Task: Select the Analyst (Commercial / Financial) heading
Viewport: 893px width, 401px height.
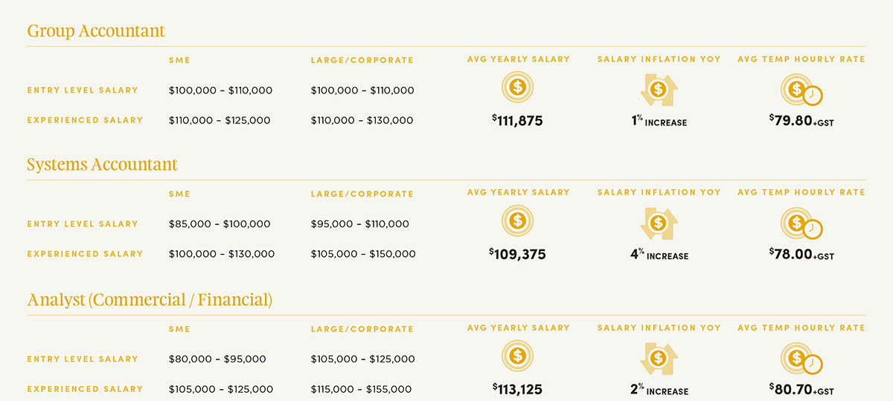Action: (150, 300)
